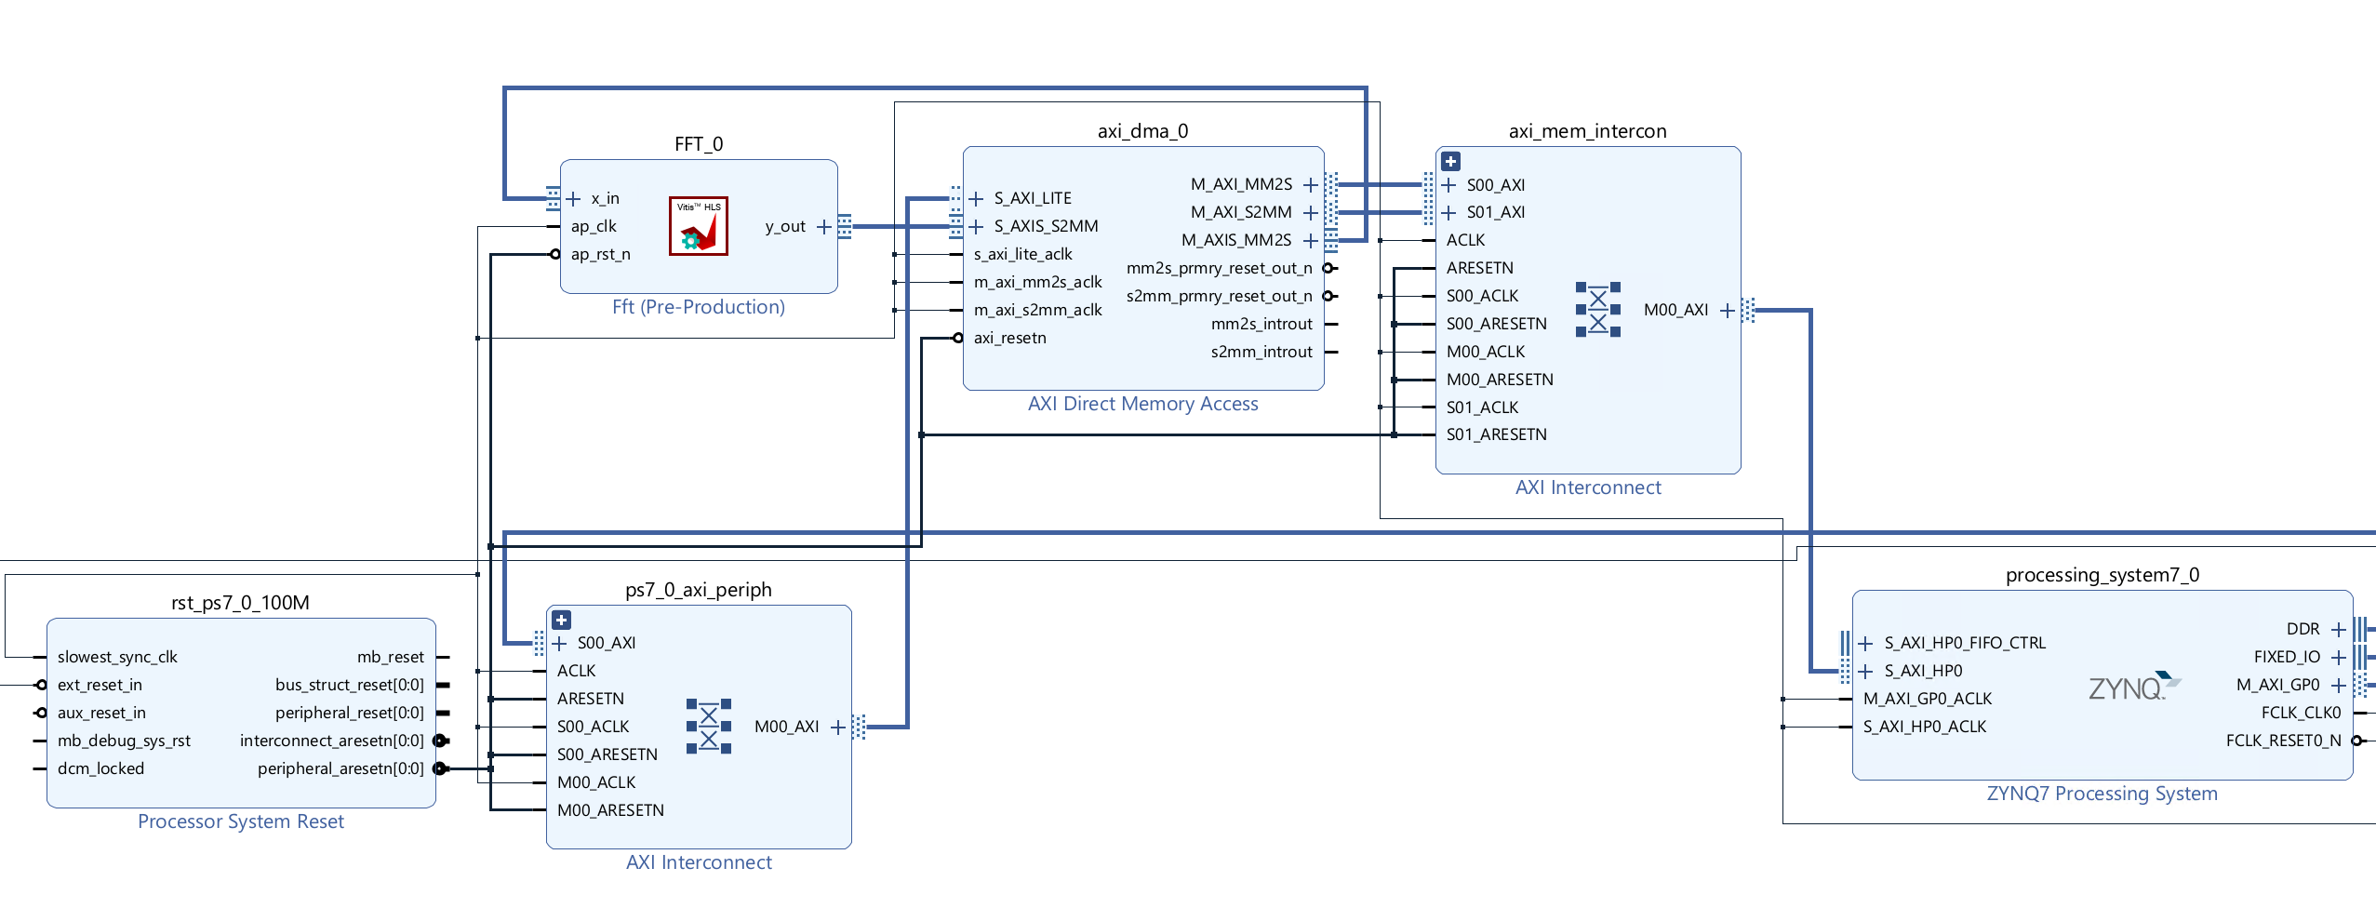Select the processing_system7_0 block title
Viewport: 2376px width, 908px height.
[x=2102, y=575]
